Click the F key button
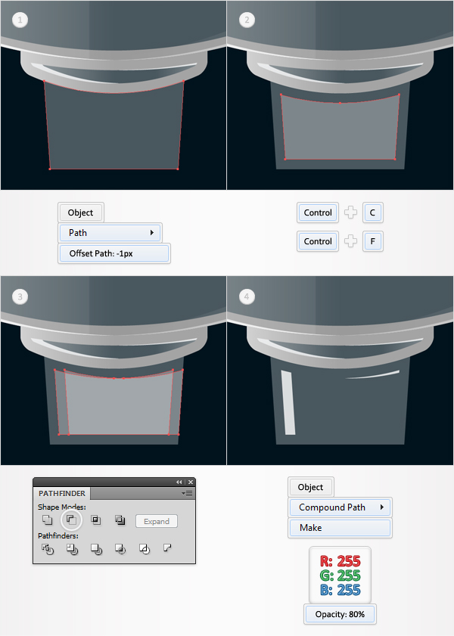The height and width of the screenshot is (636, 454). pyautogui.click(x=372, y=241)
